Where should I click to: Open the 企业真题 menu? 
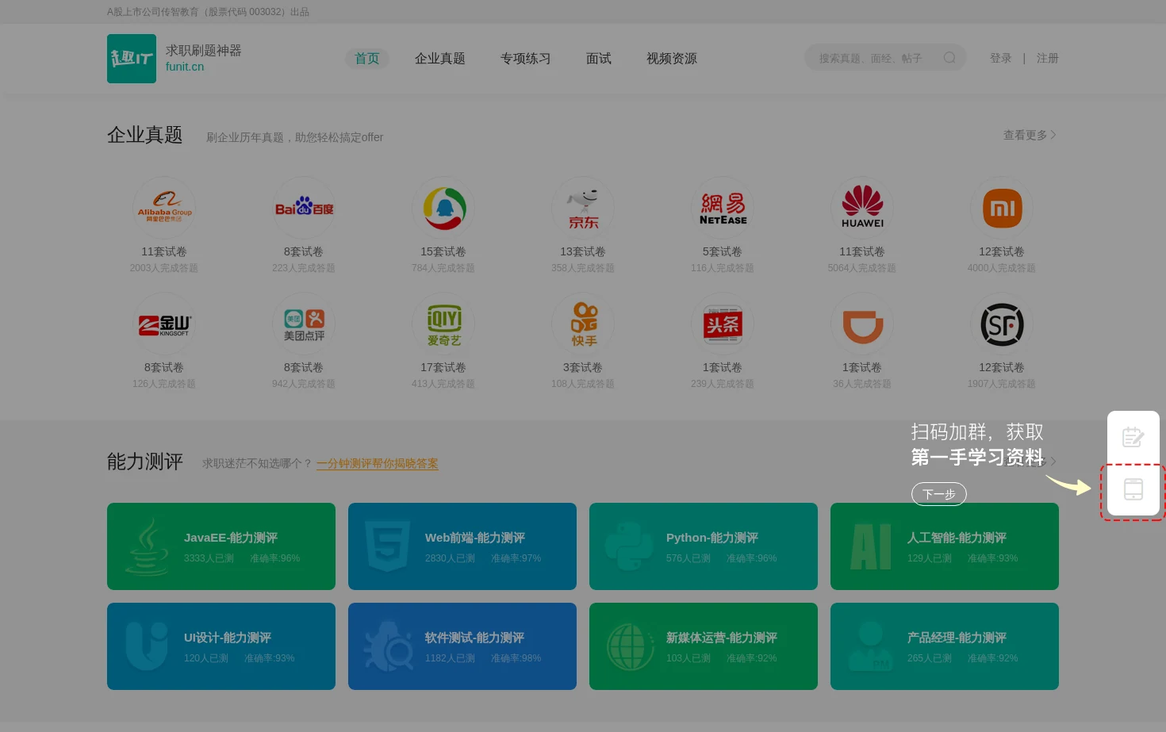[440, 59]
